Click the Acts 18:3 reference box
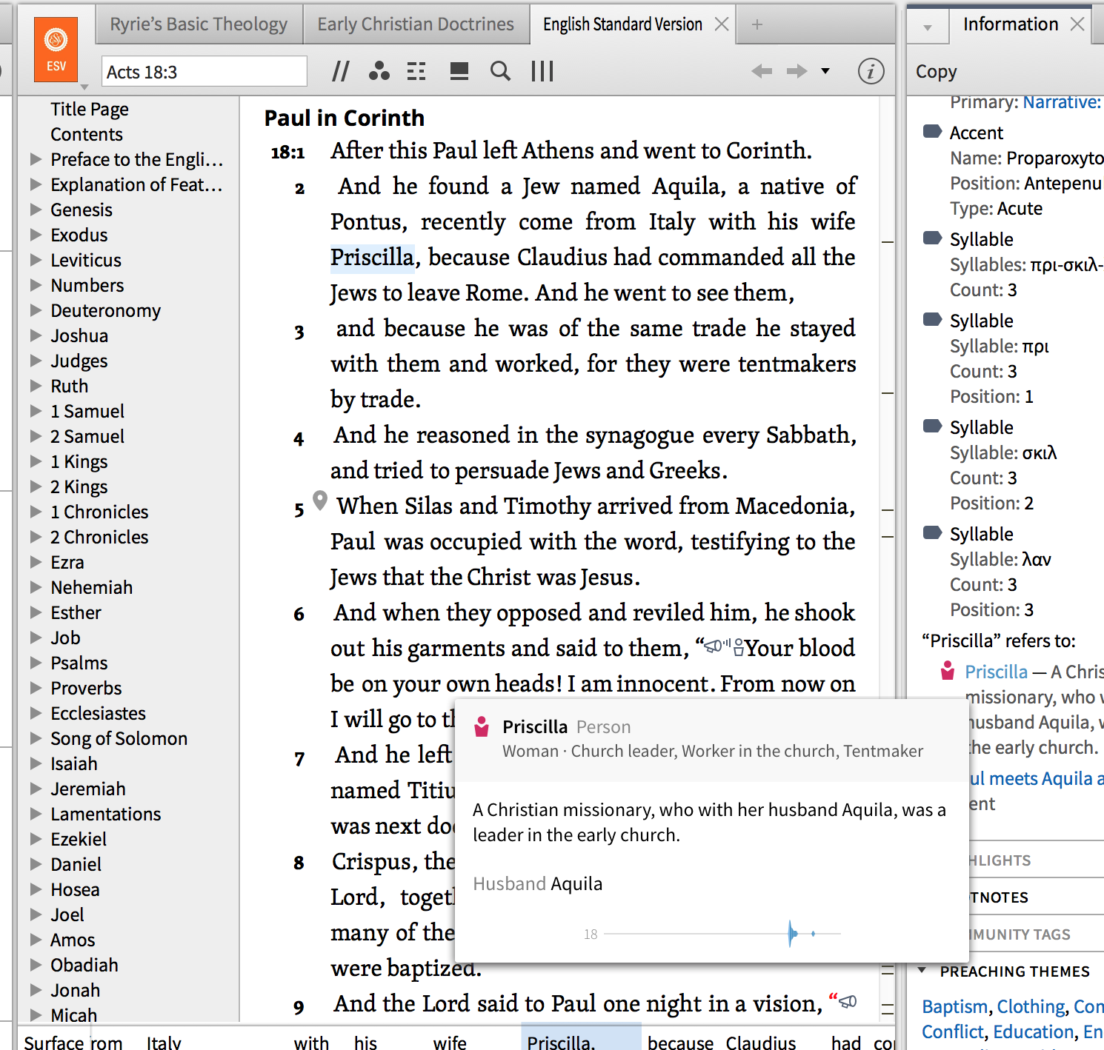 click(204, 72)
